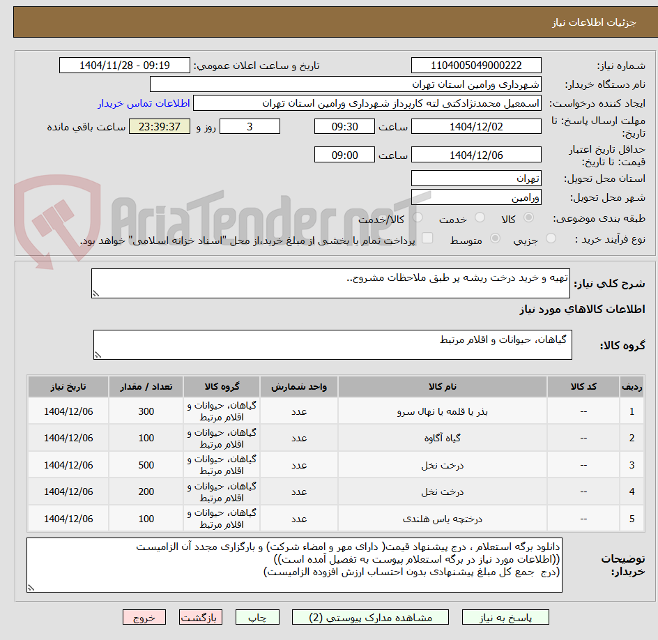This screenshot has height=640, width=658.
Task: Click quantity 100 in the یاس هلندی row
Action: 146,519
